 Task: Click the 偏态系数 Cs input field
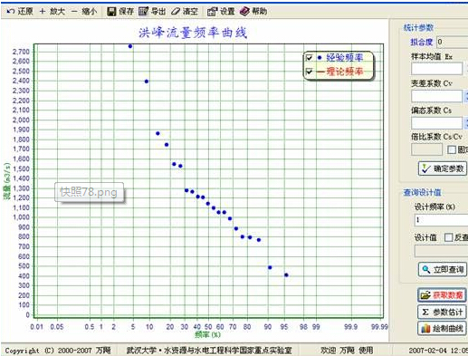[x=436, y=123]
